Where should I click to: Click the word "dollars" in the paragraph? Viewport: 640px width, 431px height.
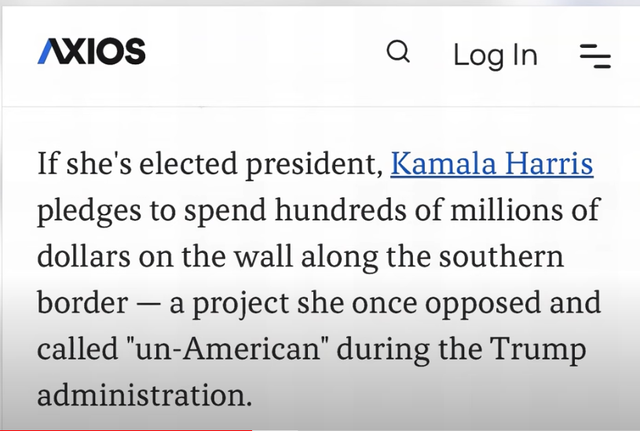coord(84,256)
